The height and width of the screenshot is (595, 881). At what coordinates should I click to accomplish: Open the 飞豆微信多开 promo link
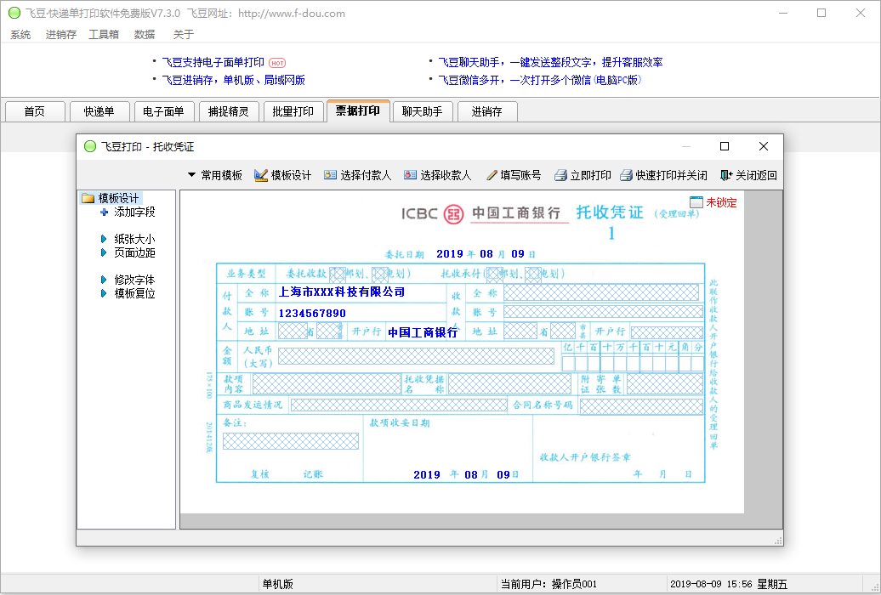pos(539,80)
